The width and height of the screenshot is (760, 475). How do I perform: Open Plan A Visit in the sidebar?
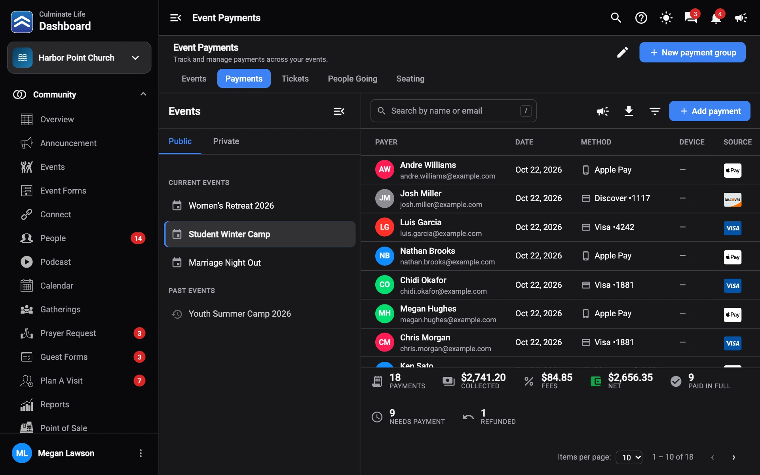tap(79, 381)
